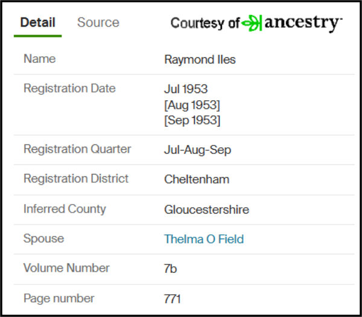The width and height of the screenshot is (362, 317).
Task: Click the Cheltenham district value
Action: [197, 179]
